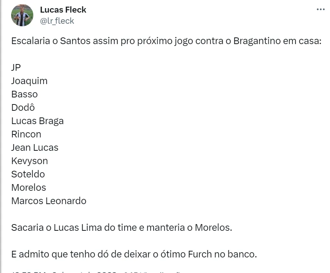Click the "JP" line in the lineup
This screenshot has width=330, height=273.
(x=16, y=67)
